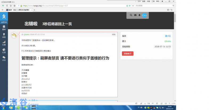Open the 训练 training sidebar icon
The height and width of the screenshot is (110, 213).
[4, 35]
